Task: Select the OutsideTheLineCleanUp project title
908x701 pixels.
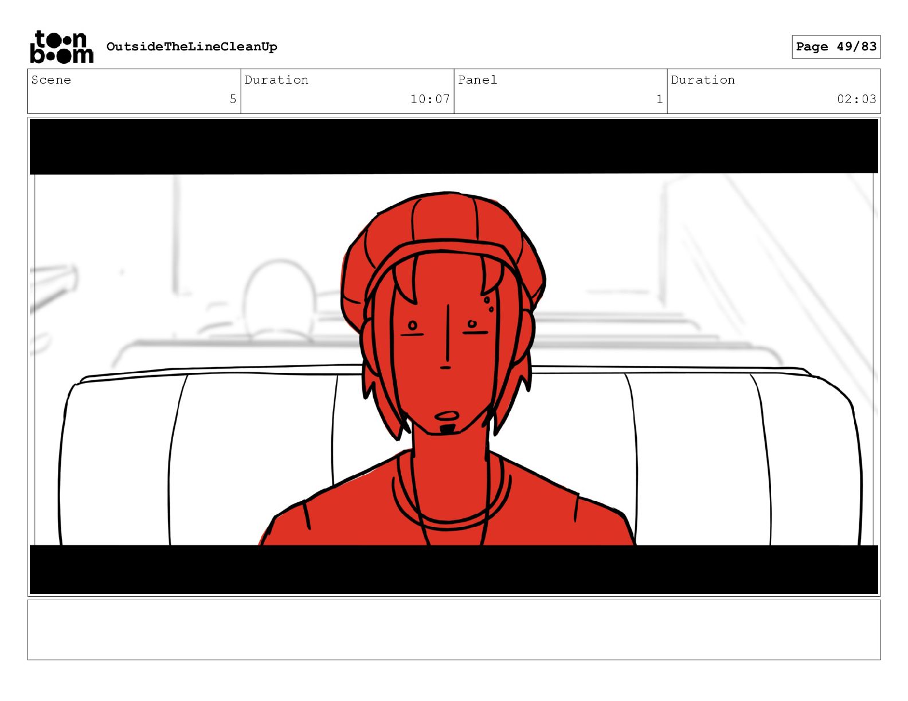Action: [x=191, y=46]
